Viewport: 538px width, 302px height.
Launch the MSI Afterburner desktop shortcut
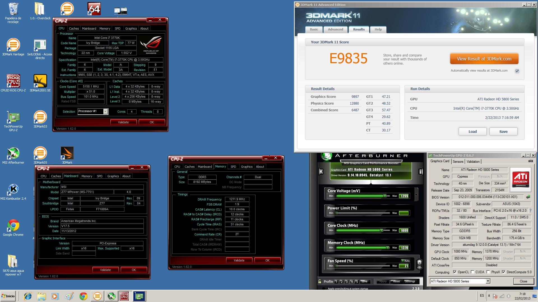13,155
